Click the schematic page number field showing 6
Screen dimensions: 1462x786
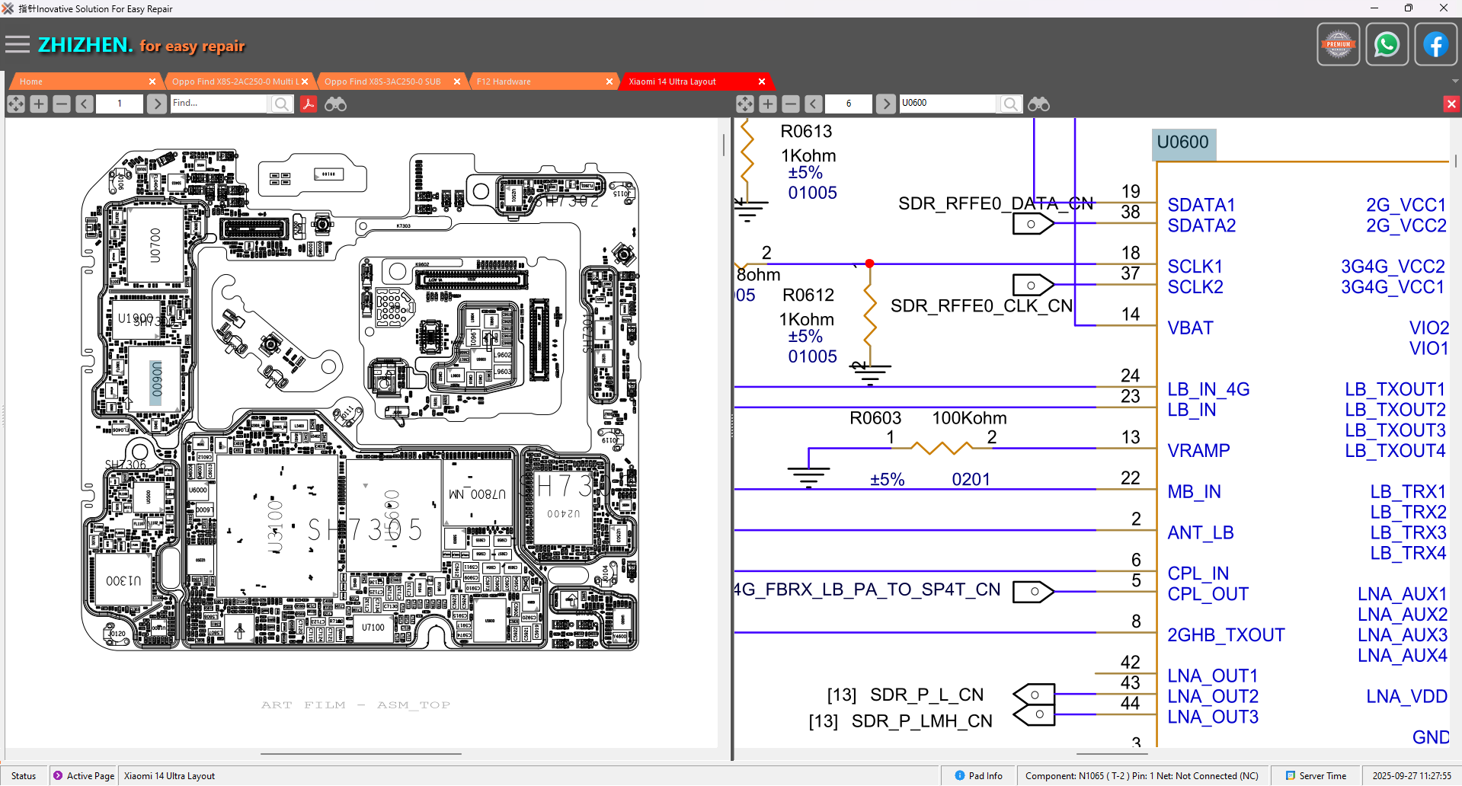point(849,104)
